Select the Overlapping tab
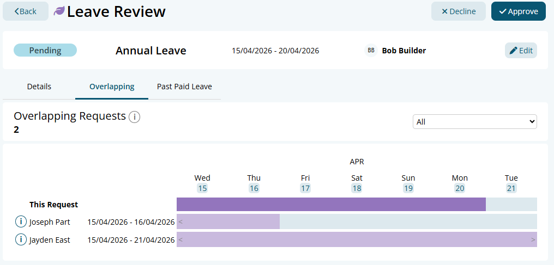Screen dimensions: 554x265 coord(112,87)
